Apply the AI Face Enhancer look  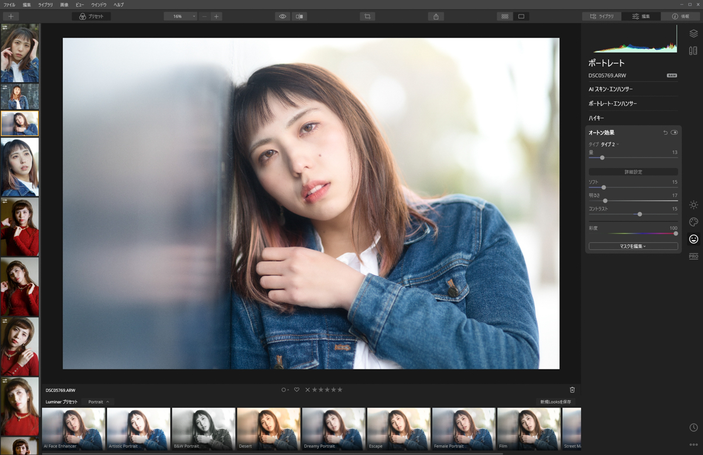[x=73, y=429]
